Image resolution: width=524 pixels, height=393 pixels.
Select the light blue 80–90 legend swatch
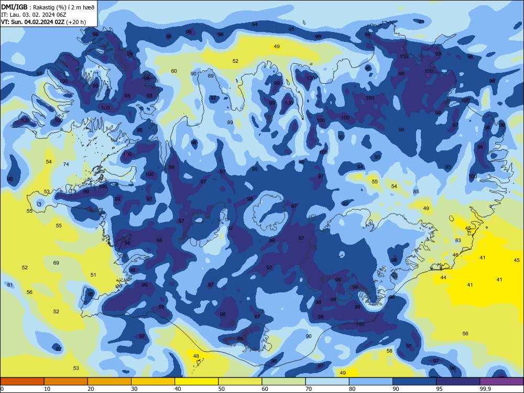coord(371,381)
